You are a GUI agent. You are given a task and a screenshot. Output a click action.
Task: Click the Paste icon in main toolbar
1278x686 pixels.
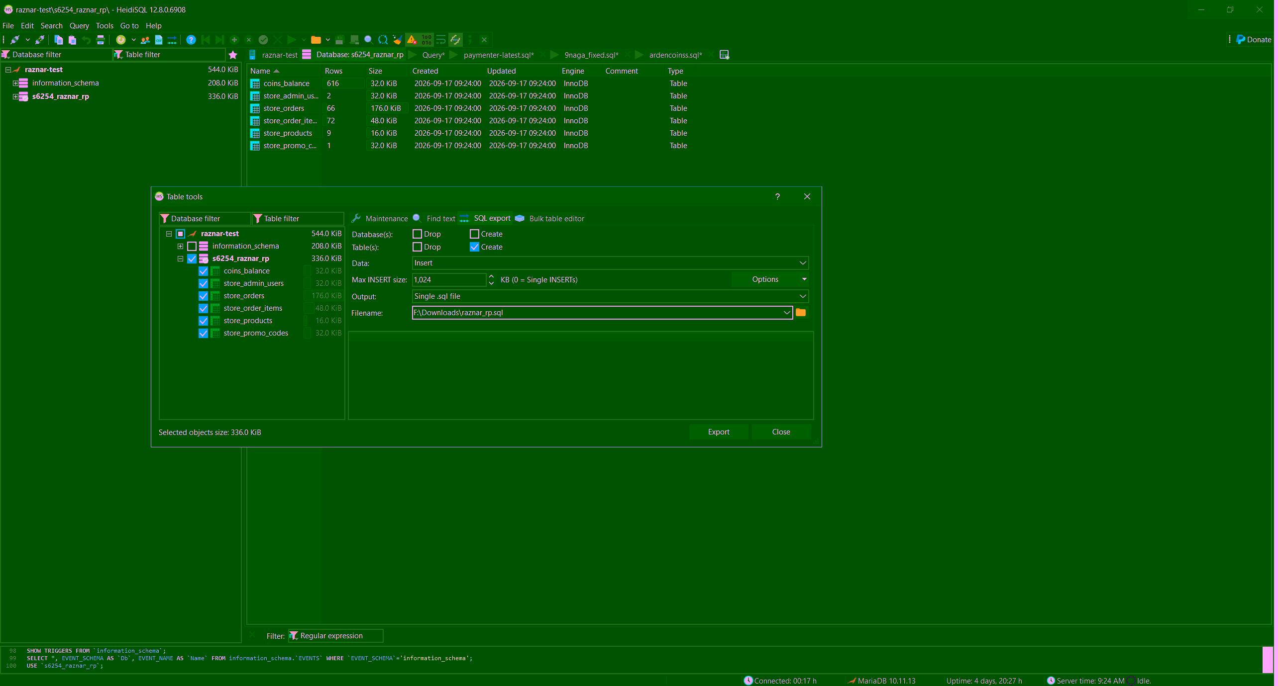(73, 40)
